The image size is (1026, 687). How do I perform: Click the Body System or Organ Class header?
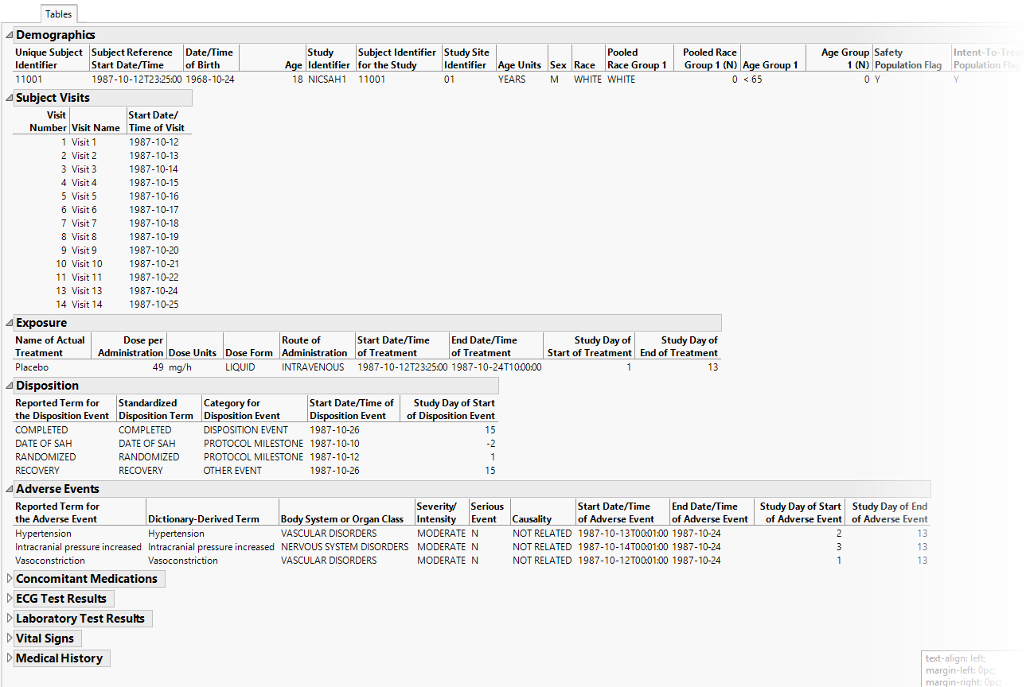[x=341, y=518]
